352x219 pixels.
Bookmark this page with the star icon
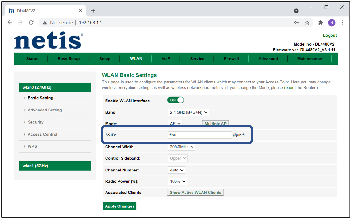[307, 22]
